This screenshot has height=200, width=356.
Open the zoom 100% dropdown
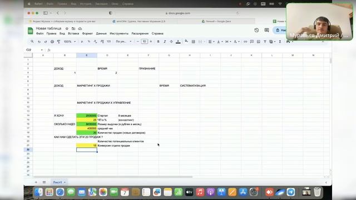pyautogui.click(x=70, y=42)
